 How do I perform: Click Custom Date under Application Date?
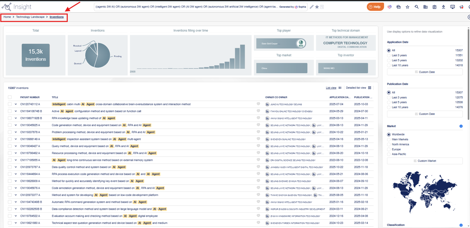tap(425, 72)
